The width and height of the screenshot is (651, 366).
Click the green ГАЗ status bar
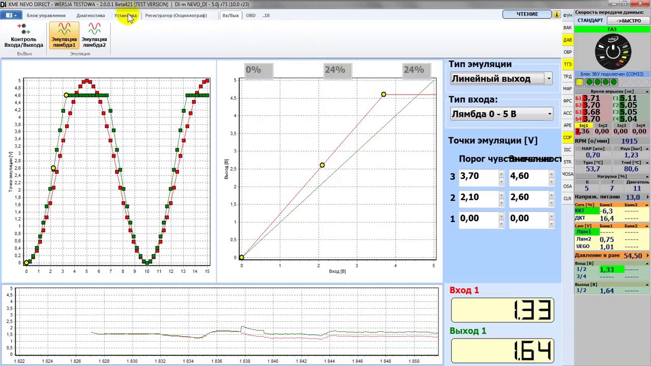point(612,29)
